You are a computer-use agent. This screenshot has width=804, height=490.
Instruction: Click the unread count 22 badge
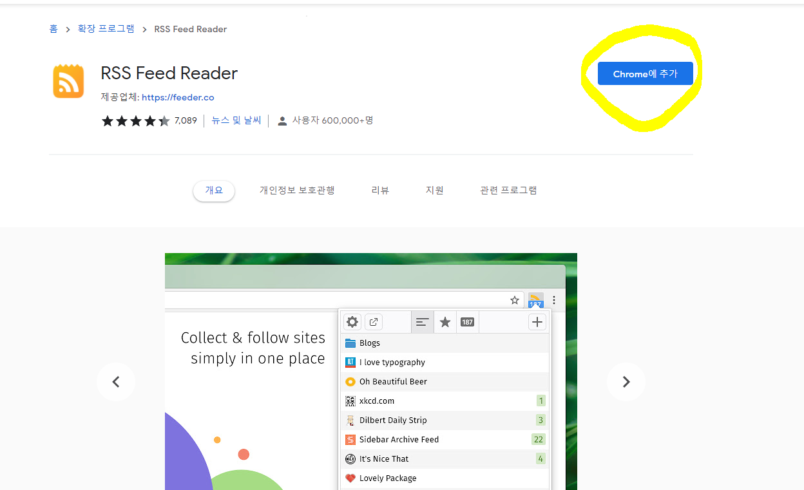click(x=539, y=440)
